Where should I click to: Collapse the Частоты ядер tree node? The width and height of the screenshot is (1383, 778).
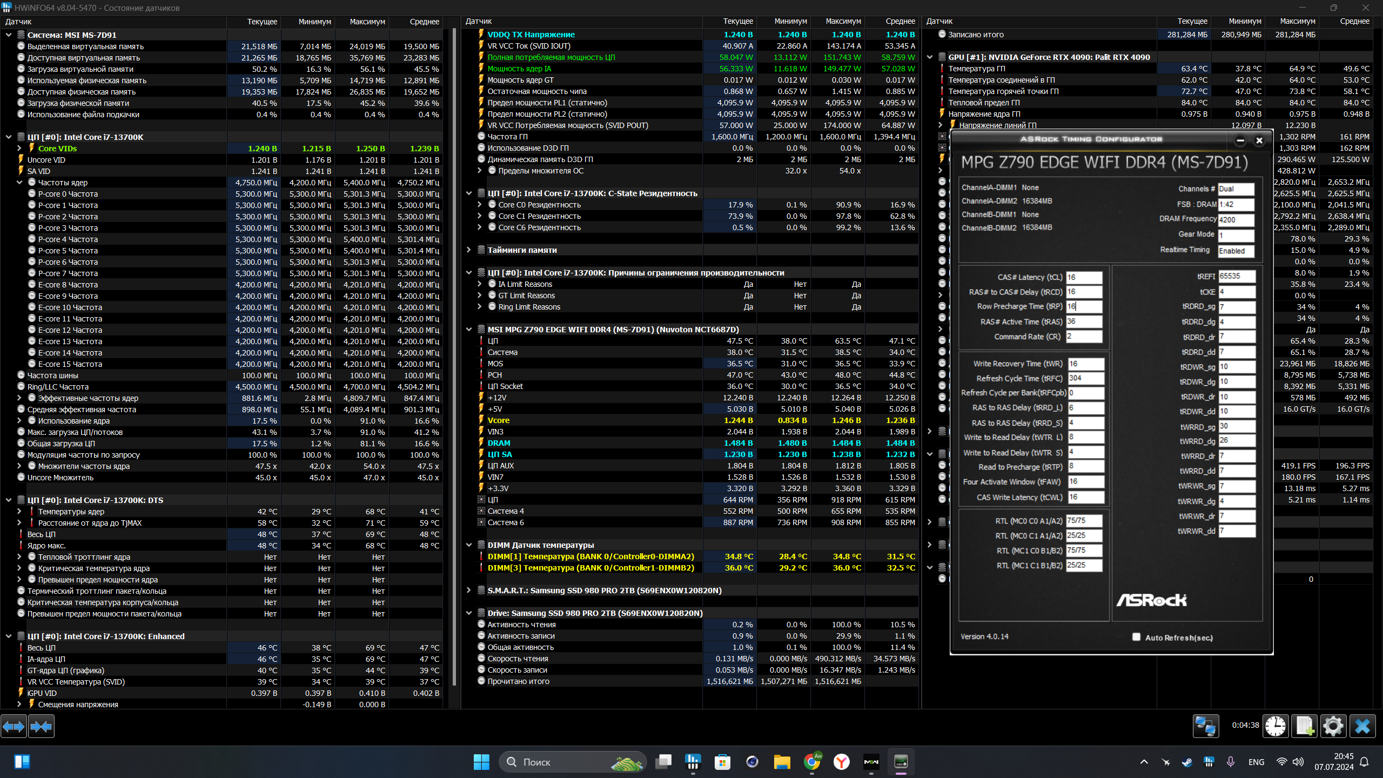click(x=19, y=183)
